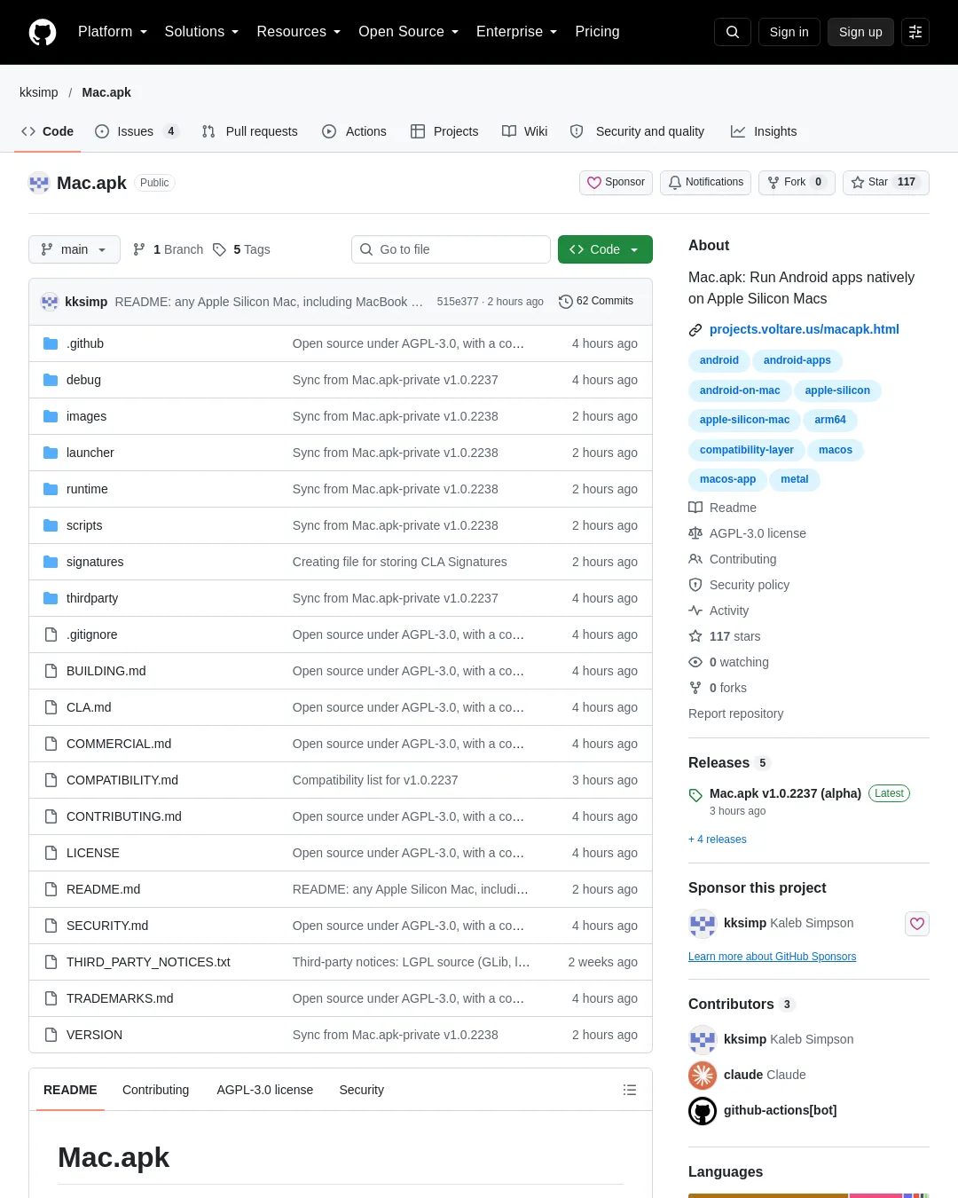Image resolution: width=958 pixels, height=1198 pixels.
Task: Click the star icon beside 117 stars
Action: pyautogui.click(x=695, y=636)
